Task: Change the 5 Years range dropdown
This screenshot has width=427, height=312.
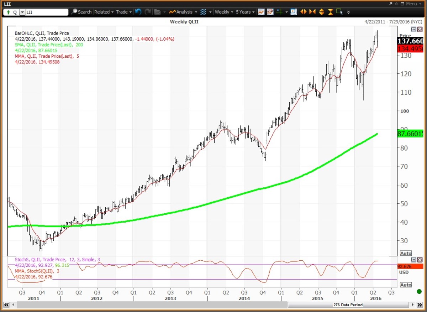Action: 245,12
